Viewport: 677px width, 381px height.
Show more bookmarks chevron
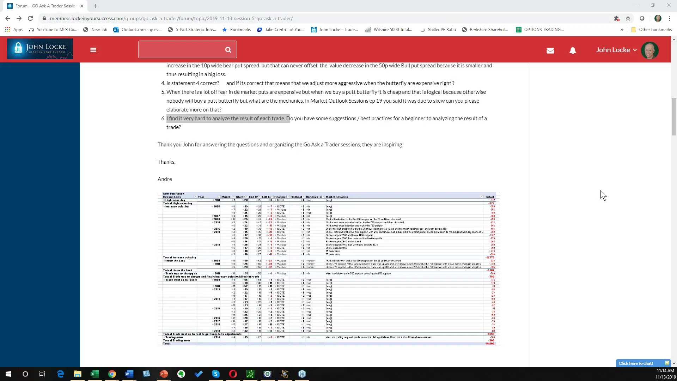point(622,30)
